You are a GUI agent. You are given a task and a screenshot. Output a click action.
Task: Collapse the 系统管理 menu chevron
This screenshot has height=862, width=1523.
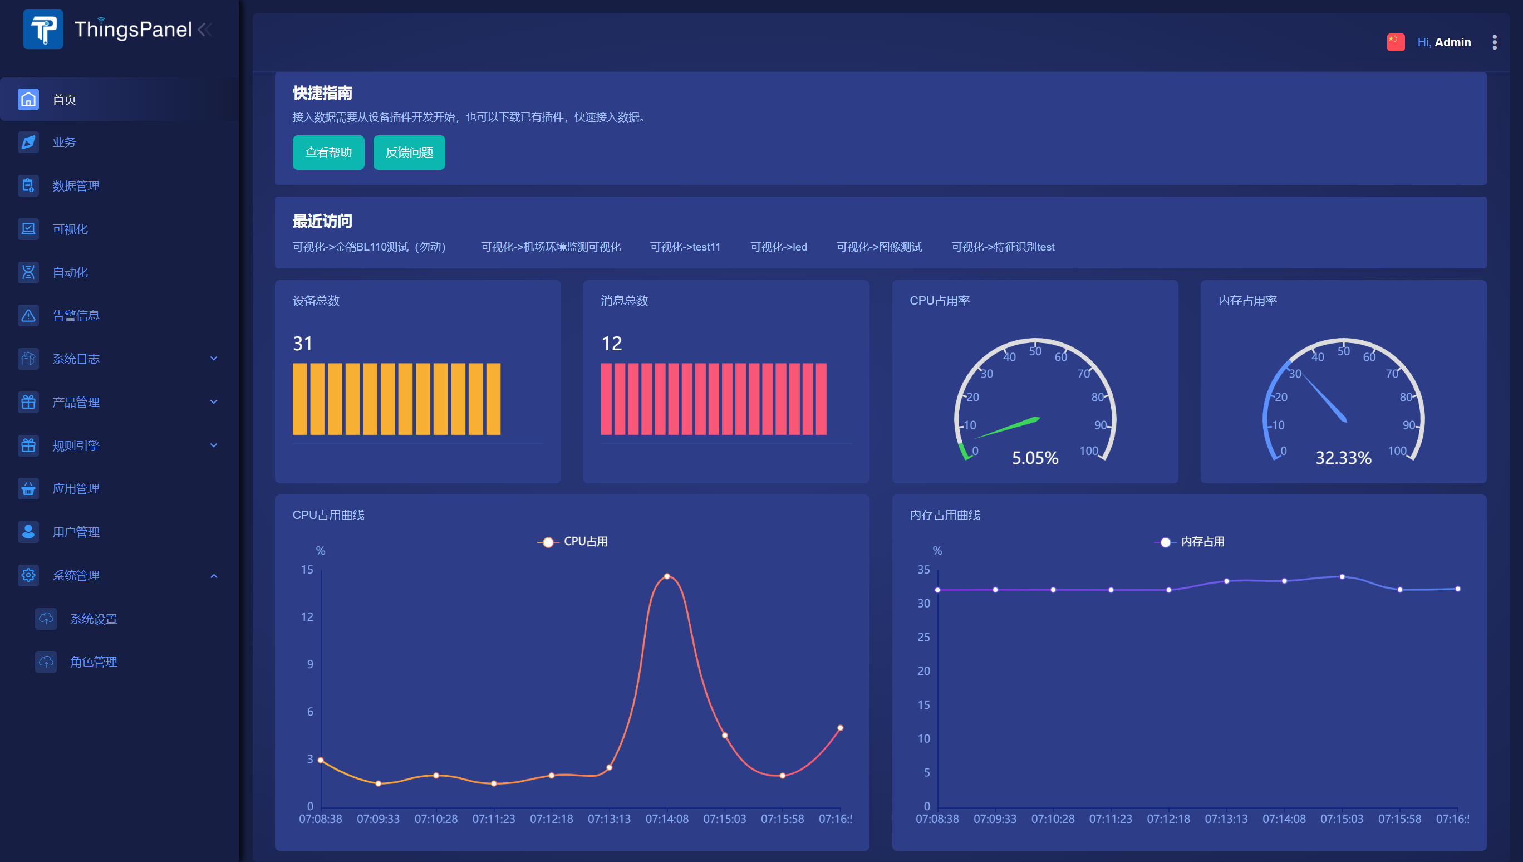214,576
